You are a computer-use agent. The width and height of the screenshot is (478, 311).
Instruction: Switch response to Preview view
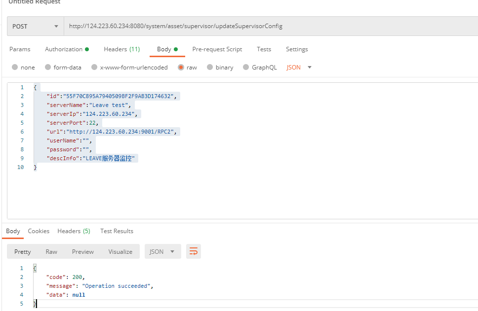(x=82, y=251)
